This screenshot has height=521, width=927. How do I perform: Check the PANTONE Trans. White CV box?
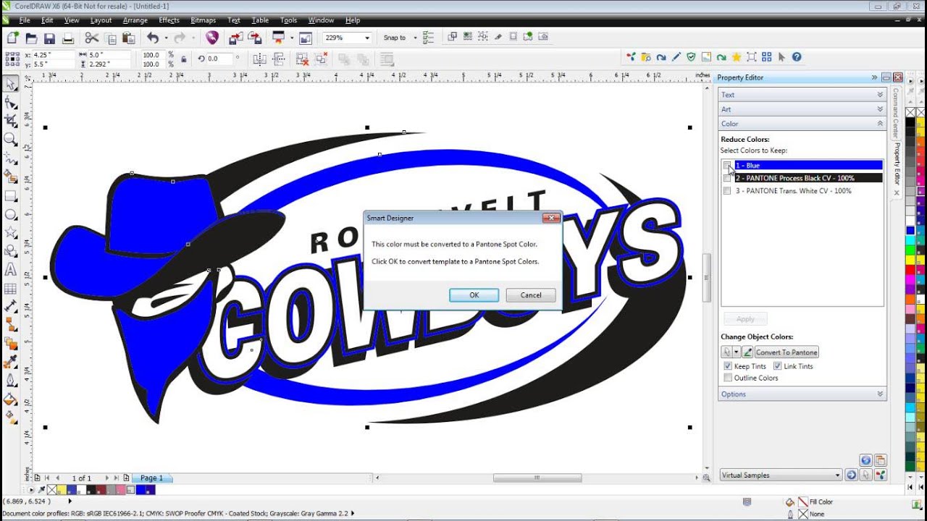(x=727, y=191)
